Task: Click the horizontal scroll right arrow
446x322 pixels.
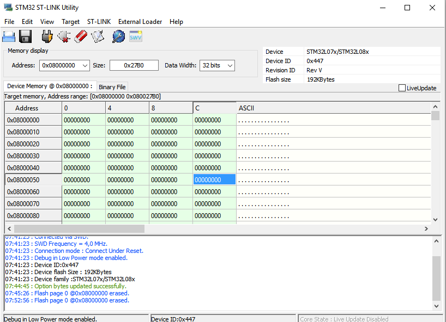Action: (426, 228)
